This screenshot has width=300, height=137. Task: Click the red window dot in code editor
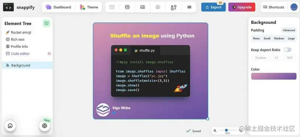116,50
